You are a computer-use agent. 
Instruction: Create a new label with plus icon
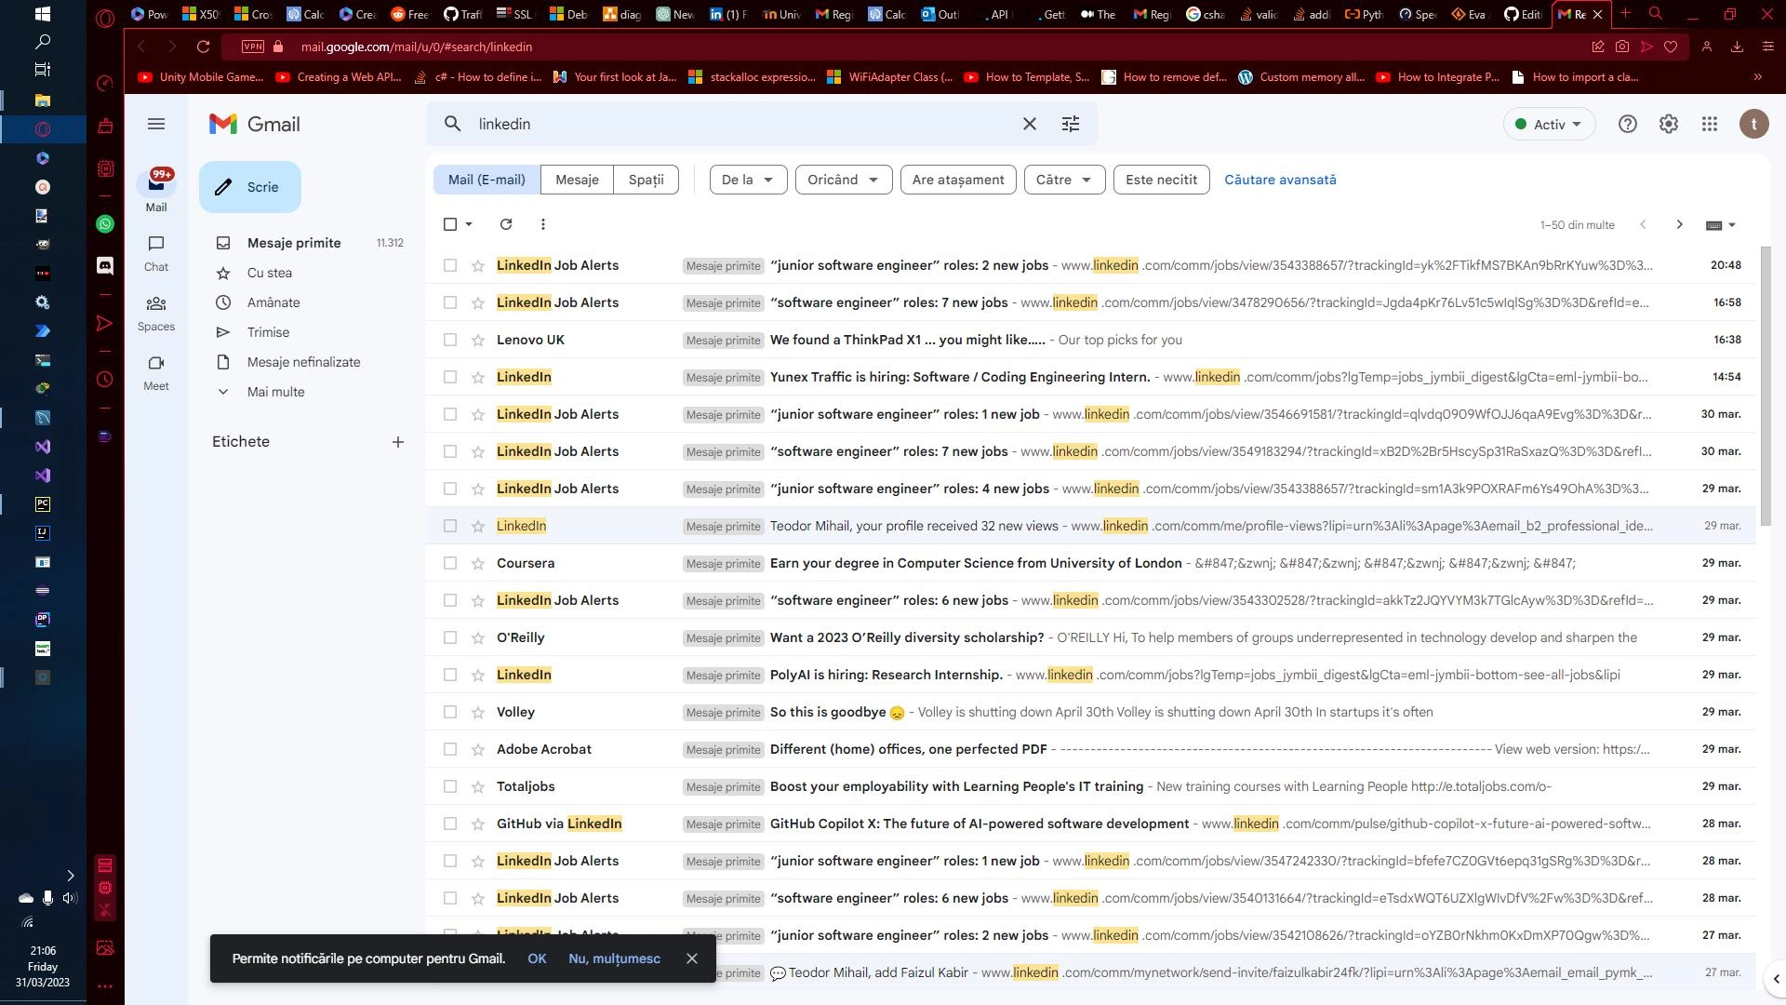coord(398,442)
